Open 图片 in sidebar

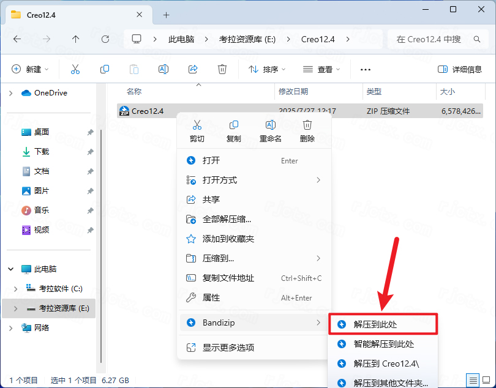pos(42,191)
